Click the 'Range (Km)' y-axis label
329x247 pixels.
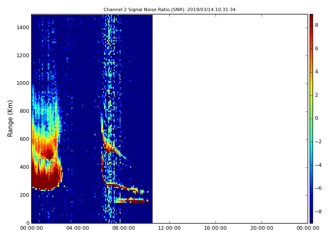pos(10,119)
